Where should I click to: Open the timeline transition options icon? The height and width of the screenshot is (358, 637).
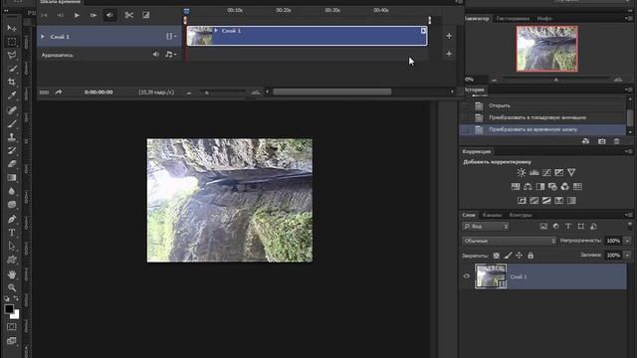146,16
